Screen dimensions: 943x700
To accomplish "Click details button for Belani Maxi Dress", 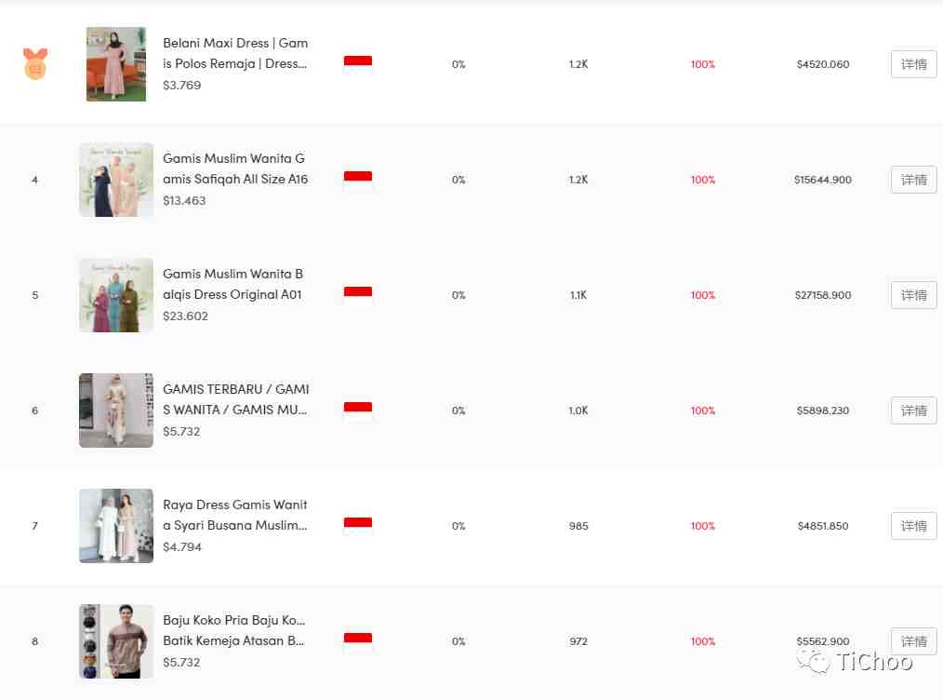I will click(913, 64).
